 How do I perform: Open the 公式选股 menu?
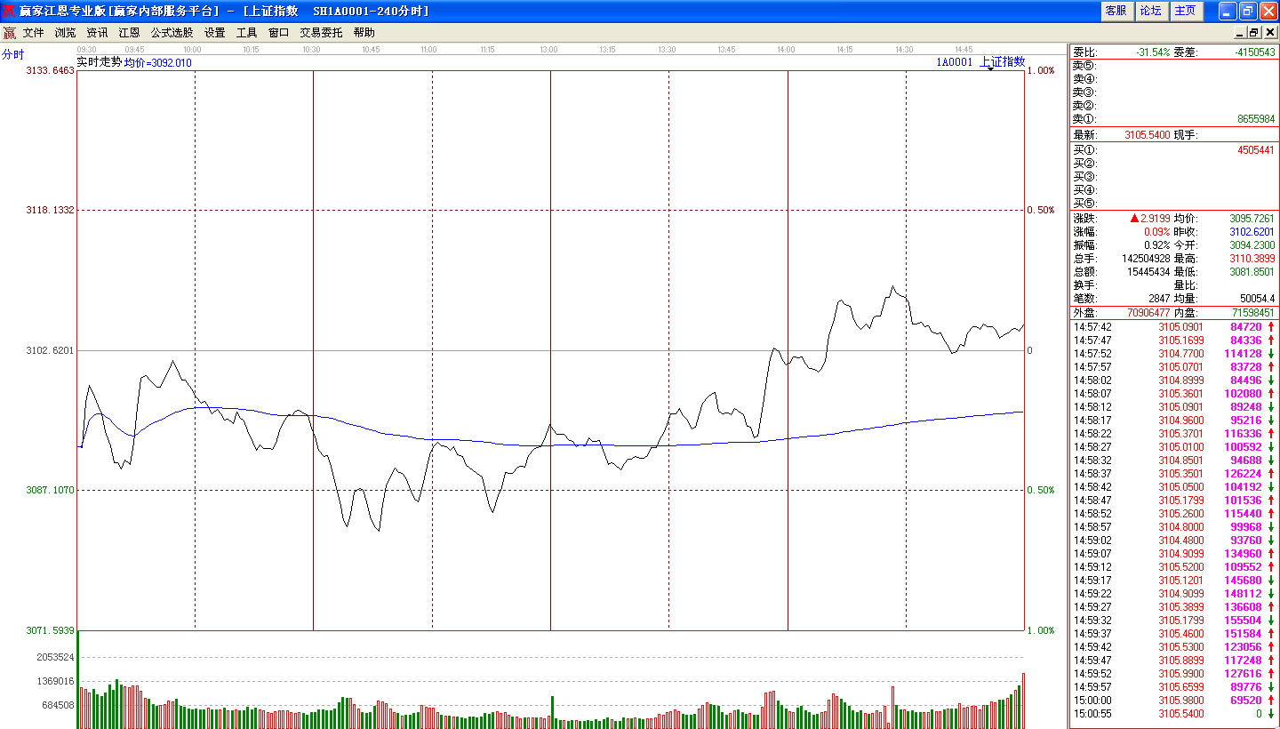pos(172,33)
